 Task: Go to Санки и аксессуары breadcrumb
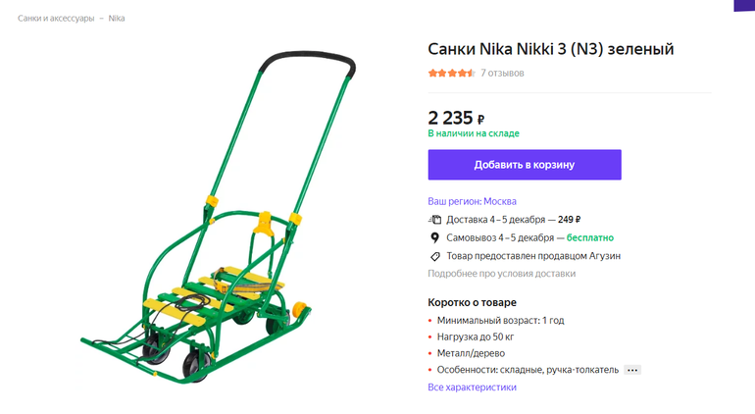56,19
